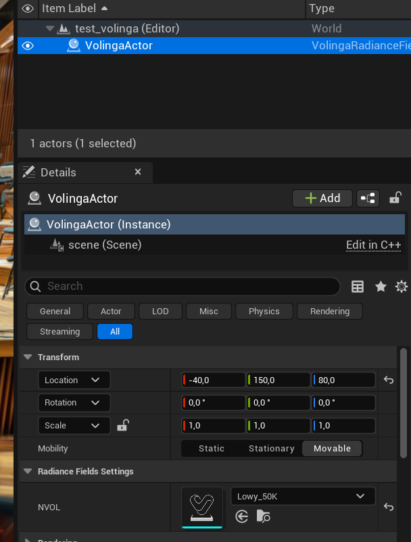Reset NVOL property to default value
411x542 pixels.
point(389,507)
